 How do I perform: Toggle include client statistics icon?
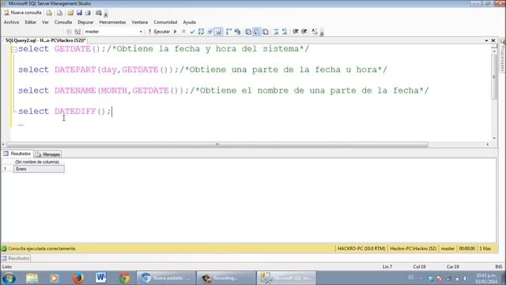point(237,32)
